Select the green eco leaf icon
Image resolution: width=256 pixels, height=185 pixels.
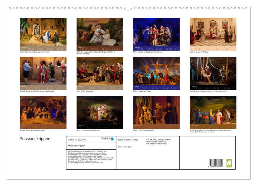(x=229, y=163)
